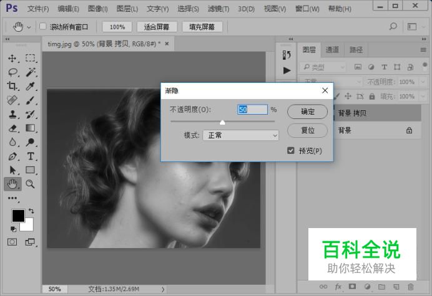Select the Magic Wand tool
Screen dimensions: 432x296
pyautogui.click(x=31, y=72)
